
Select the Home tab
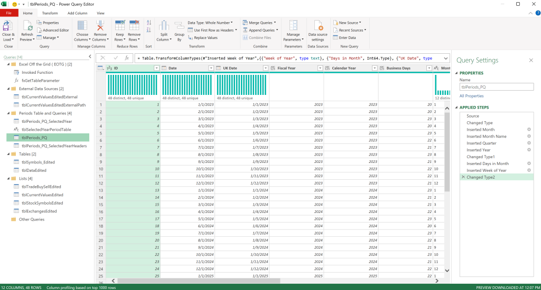[x=27, y=13]
